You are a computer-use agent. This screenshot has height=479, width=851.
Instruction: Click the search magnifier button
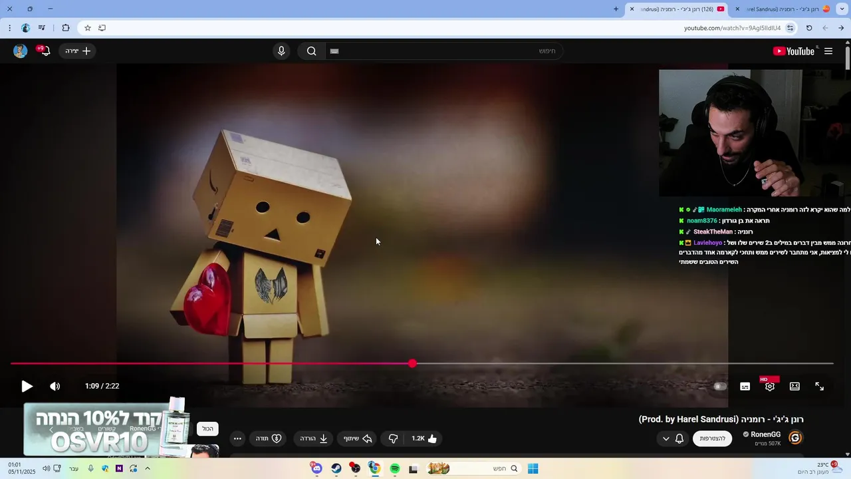click(x=311, y=51)
